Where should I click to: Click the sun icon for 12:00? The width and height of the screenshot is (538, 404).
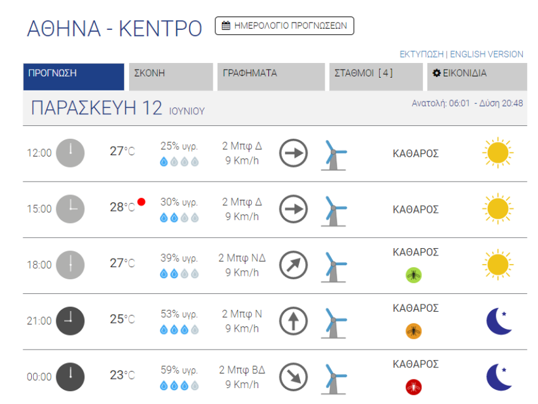pyautogui.click(x=498, y=153)
